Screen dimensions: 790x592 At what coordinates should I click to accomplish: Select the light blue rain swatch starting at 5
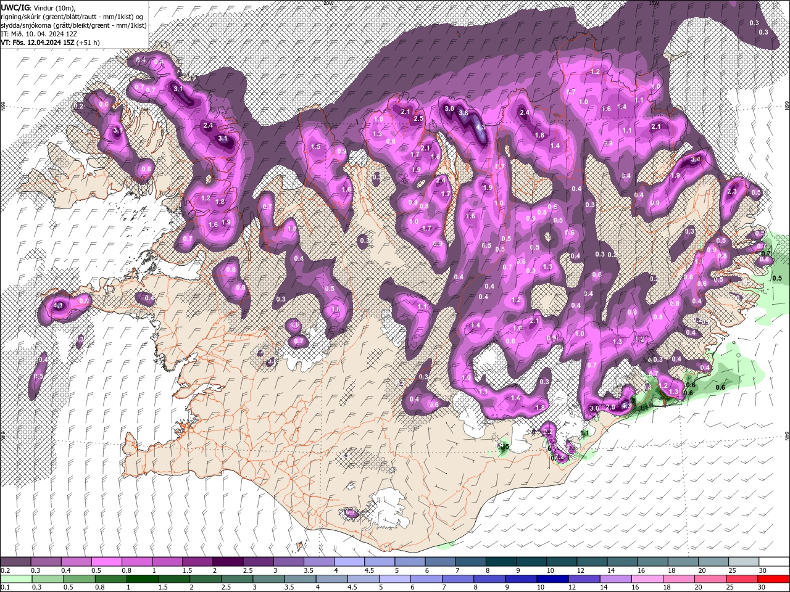[x=395, y=579]
